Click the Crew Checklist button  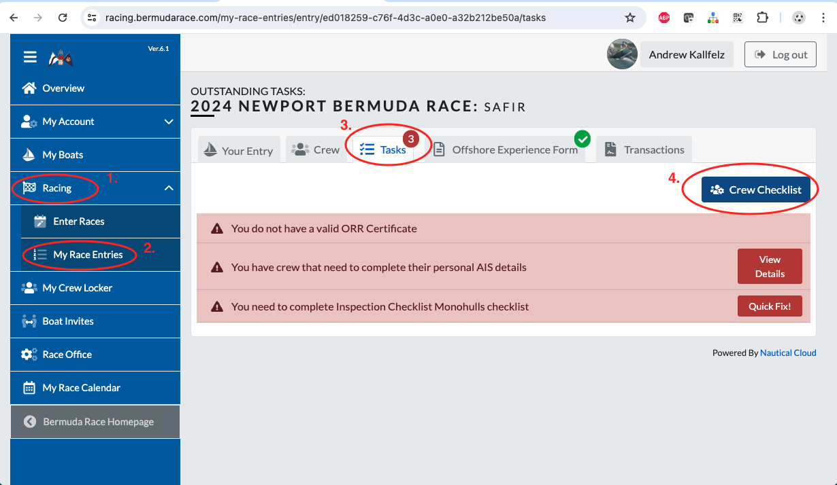click(x=756, y=190)
